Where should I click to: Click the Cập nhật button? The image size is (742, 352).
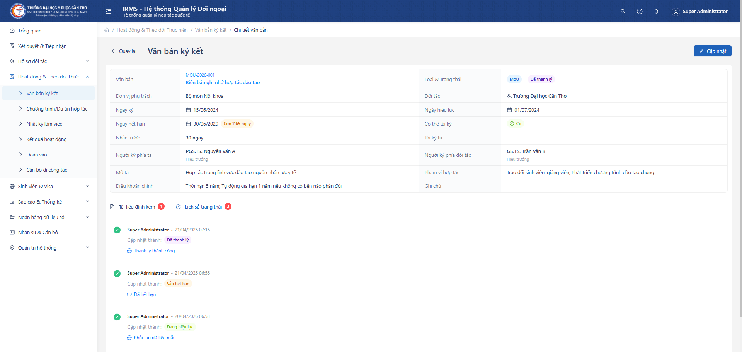coord(712,51)
